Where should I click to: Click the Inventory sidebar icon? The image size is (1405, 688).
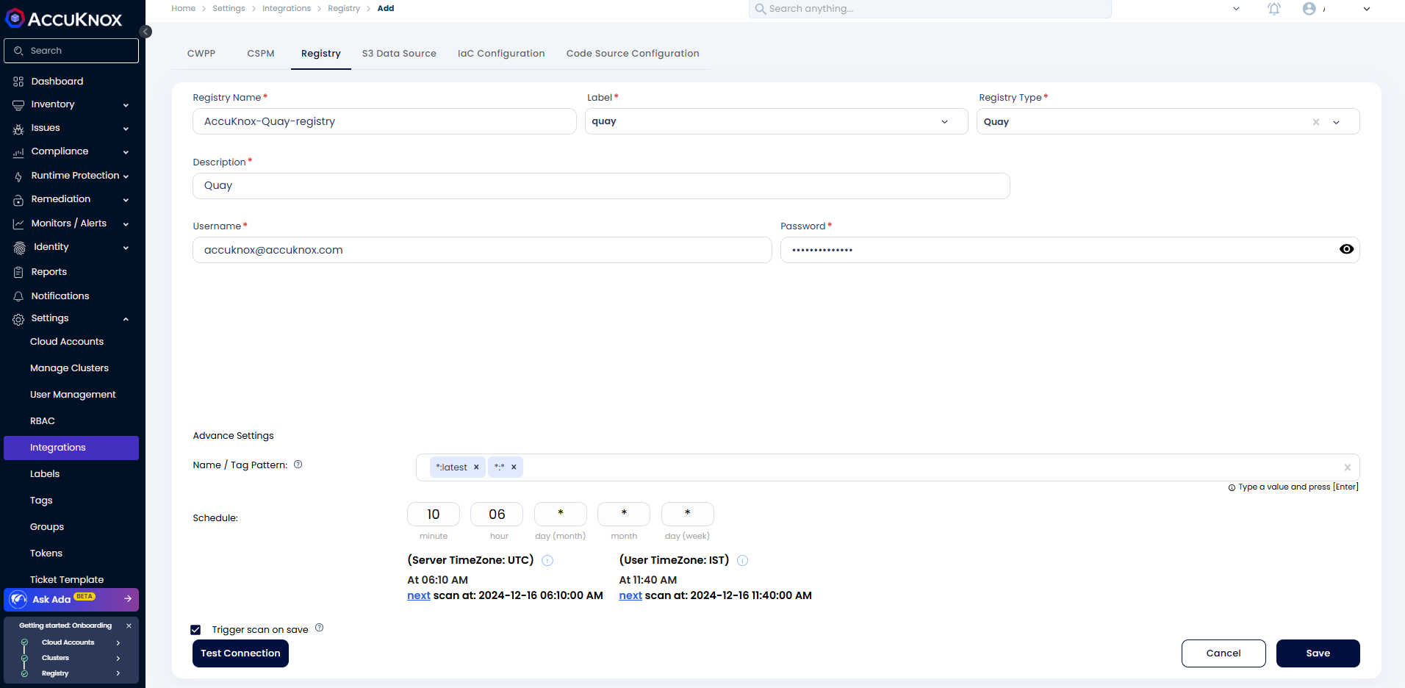coord(18,105)
